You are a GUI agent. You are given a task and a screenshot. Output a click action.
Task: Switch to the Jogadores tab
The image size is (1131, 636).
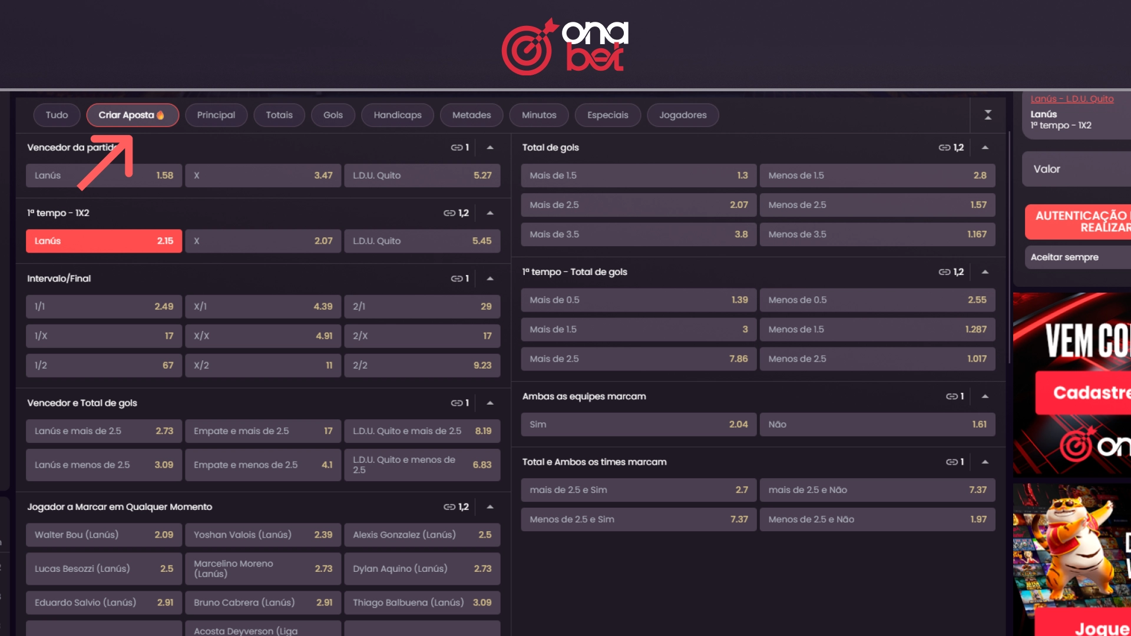click(683, 115)
